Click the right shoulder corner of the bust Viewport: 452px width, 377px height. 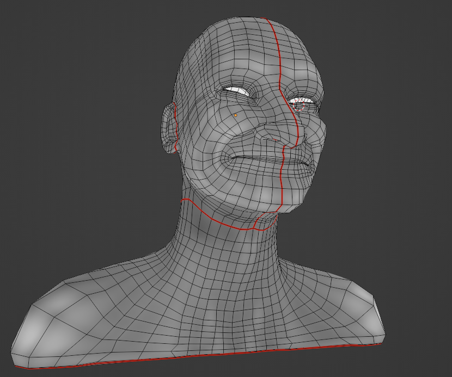[376, 305]
